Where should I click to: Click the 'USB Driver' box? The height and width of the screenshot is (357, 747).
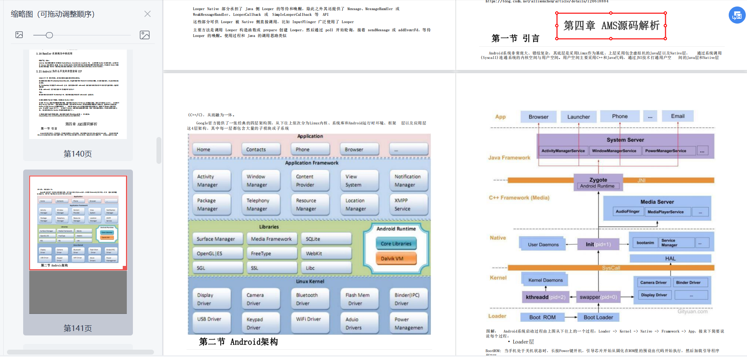tap(211, 322)
